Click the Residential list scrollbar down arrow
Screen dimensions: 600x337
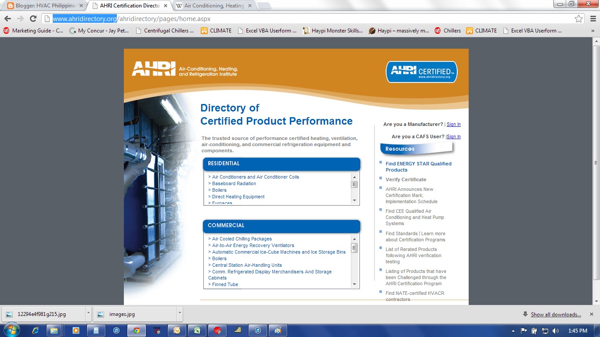tap(354, 201)
